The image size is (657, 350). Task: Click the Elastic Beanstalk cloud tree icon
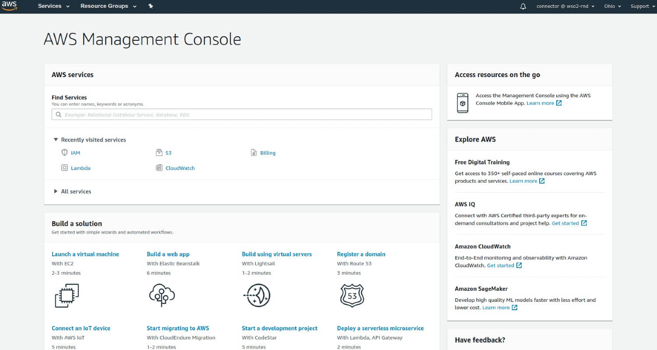[162, 294]
